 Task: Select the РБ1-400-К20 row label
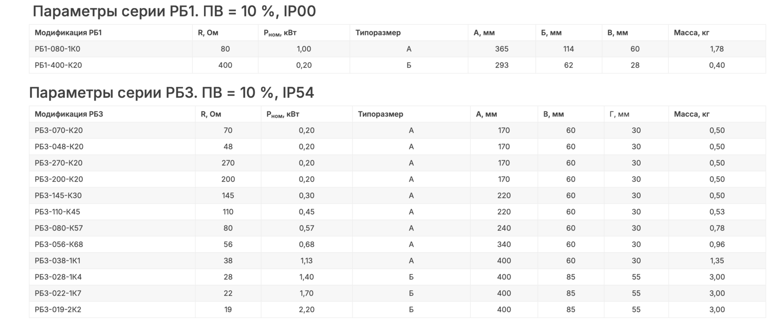click(x=58, y=65)
